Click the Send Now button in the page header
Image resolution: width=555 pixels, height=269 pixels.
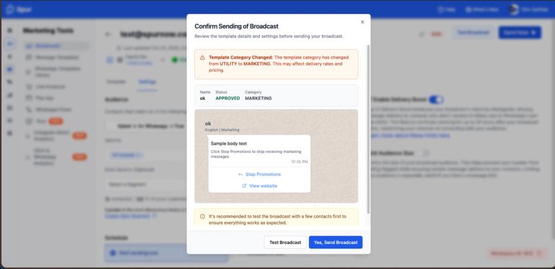tap(520, 33)
